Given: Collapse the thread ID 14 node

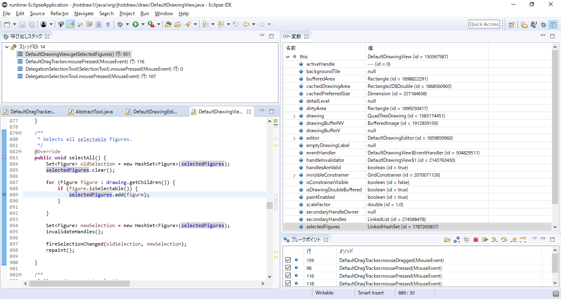Looking at the screenshot, I should point(6,47).
